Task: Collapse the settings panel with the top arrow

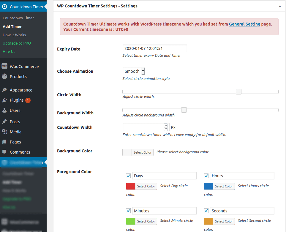Action: pyautogui.click(x=279, y=6)
